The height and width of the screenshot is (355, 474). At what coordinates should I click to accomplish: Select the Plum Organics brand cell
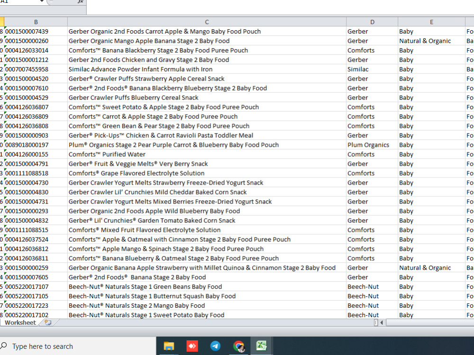click(372, 145)
